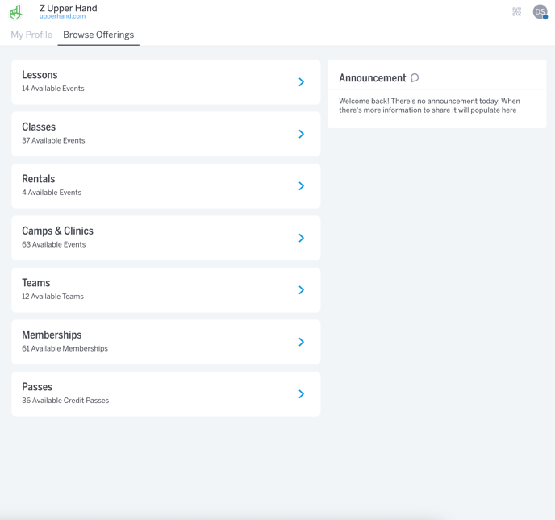The image size is (555, 520).
Task: Select the Browse Offerings tab
Action: click(98, 35)
